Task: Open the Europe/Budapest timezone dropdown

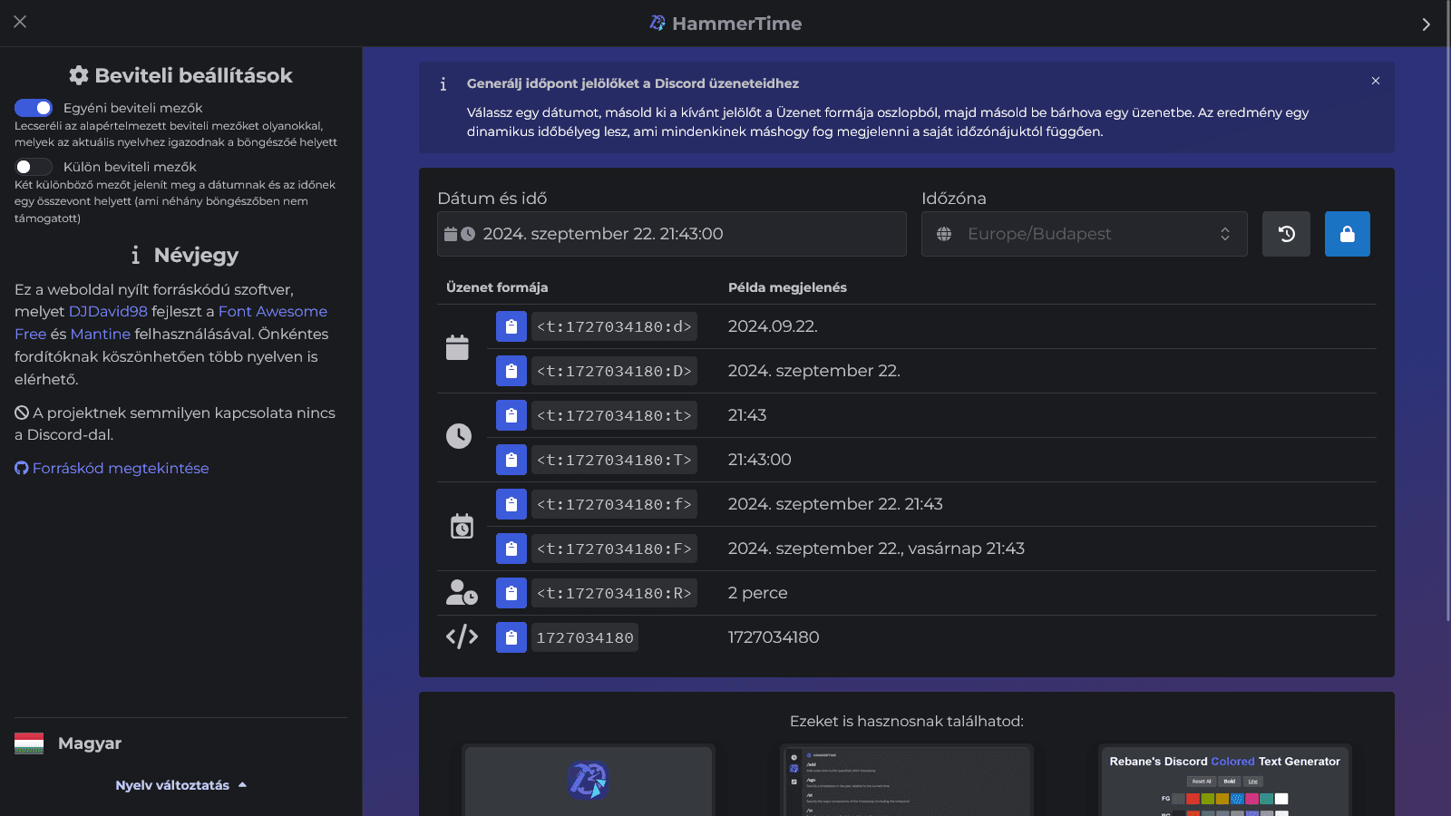Action: point(1084,233)
